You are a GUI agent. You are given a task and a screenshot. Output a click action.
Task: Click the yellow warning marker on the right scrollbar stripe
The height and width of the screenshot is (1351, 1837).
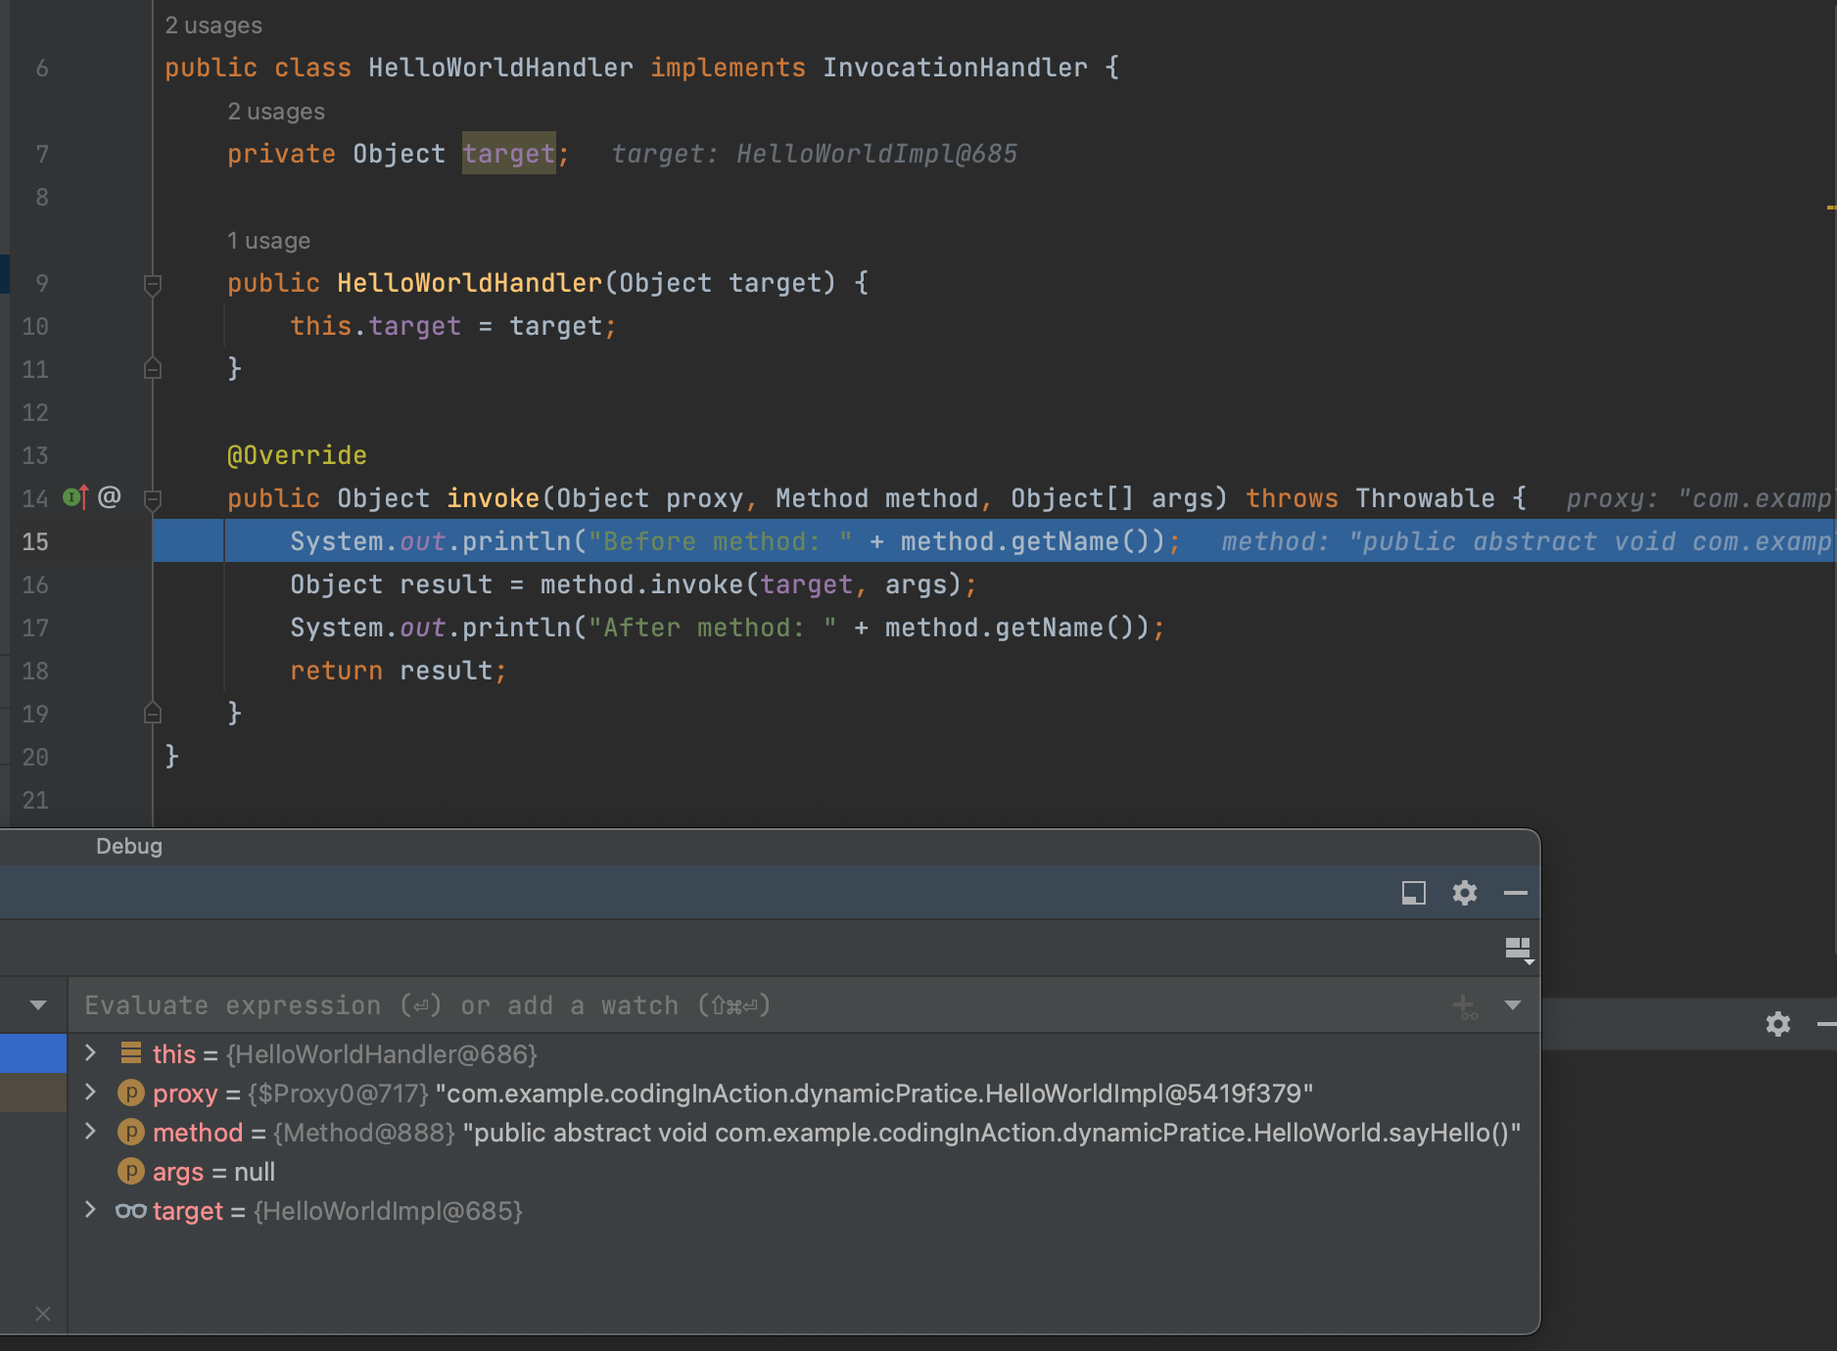(x=1829, y=208)
